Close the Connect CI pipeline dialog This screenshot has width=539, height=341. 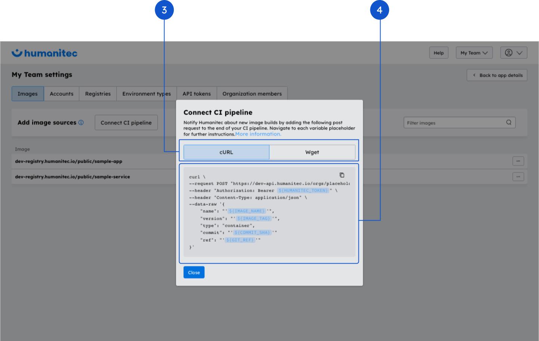click(194, 273)
